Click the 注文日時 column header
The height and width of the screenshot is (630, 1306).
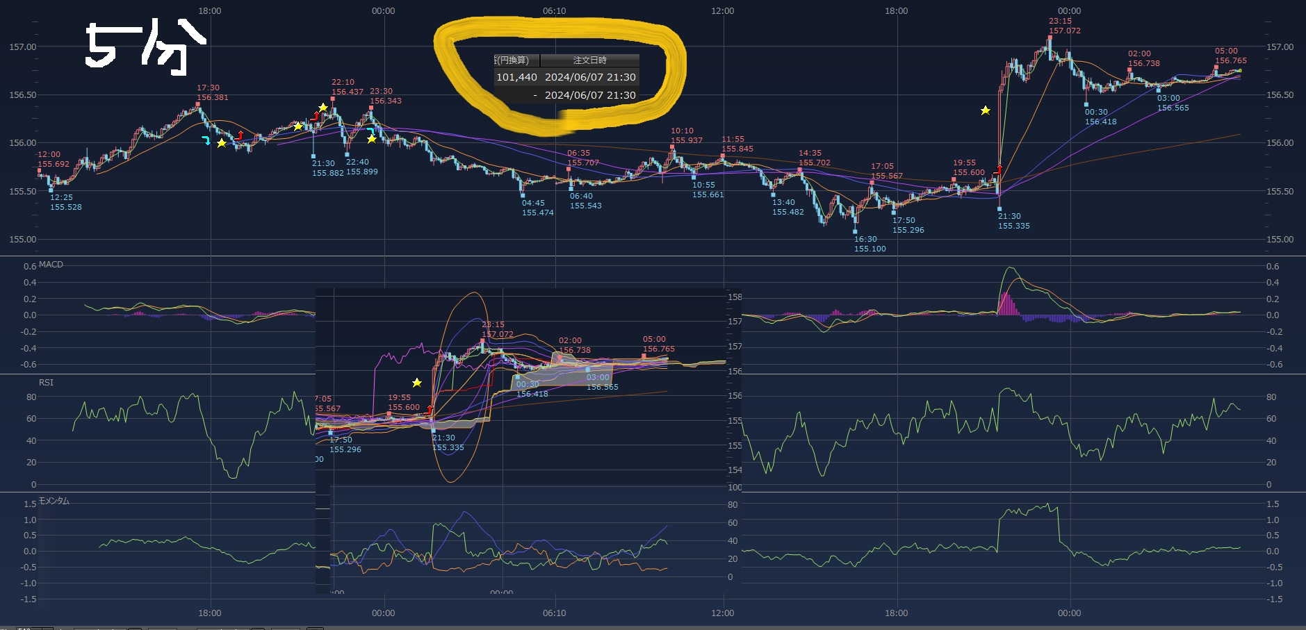click(589, 60)
